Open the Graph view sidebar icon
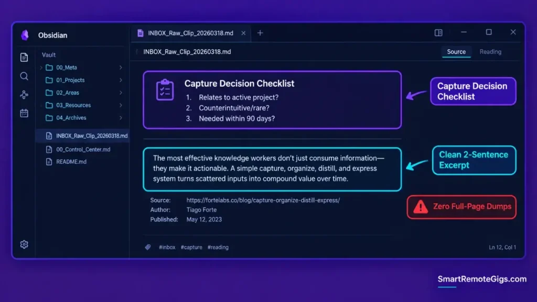This screenshot has width=537, height=302. coord(24,95)
